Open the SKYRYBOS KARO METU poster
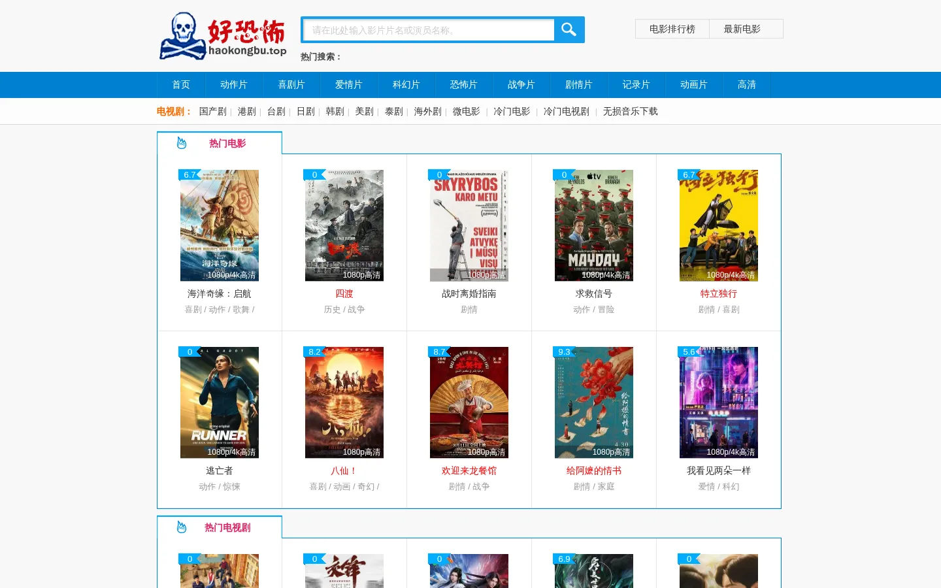941x588 pixels. click(469, 225)
